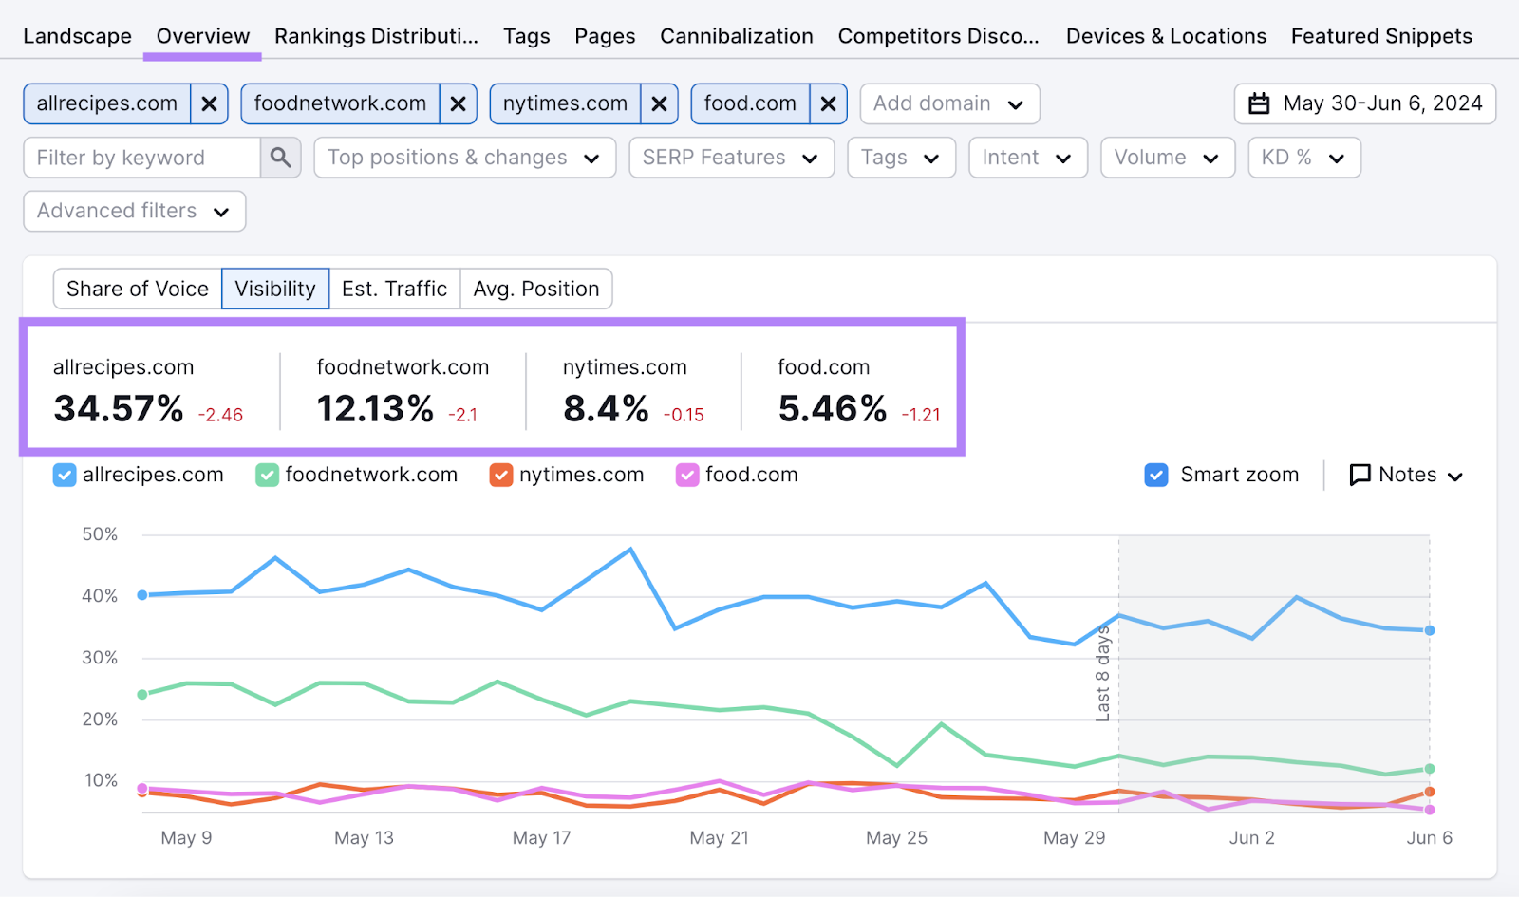Disable the Smart zoom checkbox
Viewport: 1519px width, 897px height.
click(x=1156, y=475)
